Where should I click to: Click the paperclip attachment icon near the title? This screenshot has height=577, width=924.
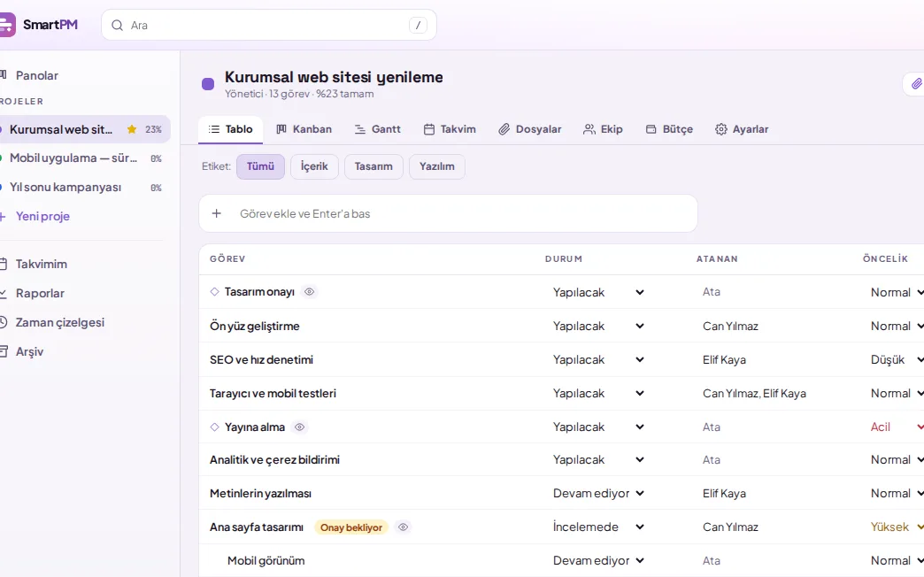[x=916, y=84]
